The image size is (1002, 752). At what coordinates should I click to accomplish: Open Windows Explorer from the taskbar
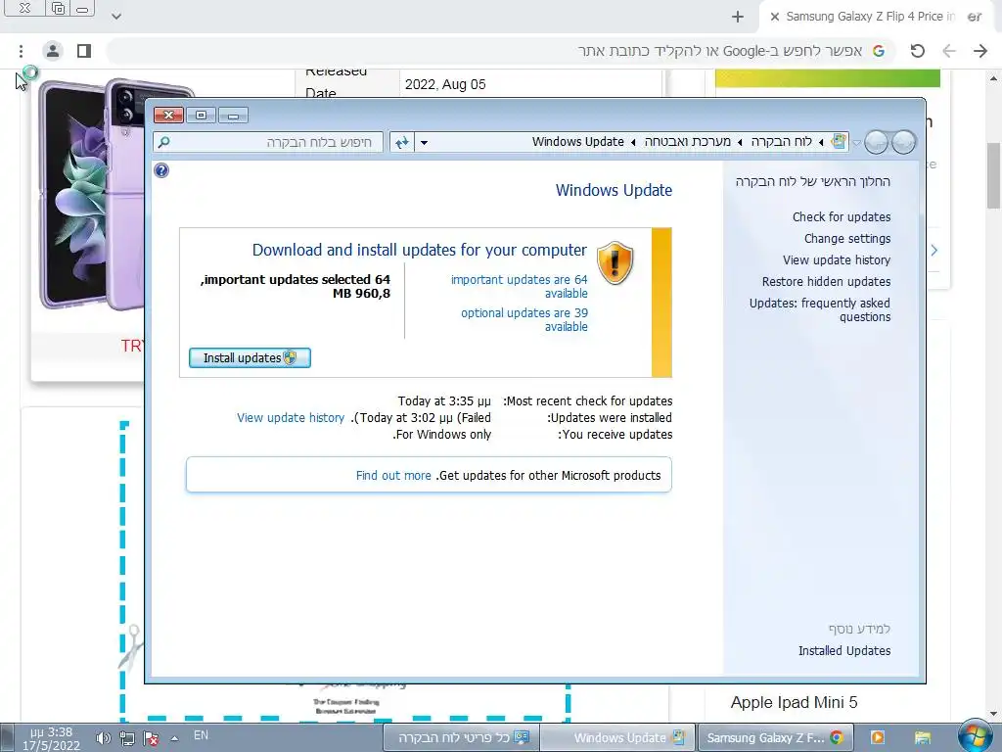[x=922, y=738]
